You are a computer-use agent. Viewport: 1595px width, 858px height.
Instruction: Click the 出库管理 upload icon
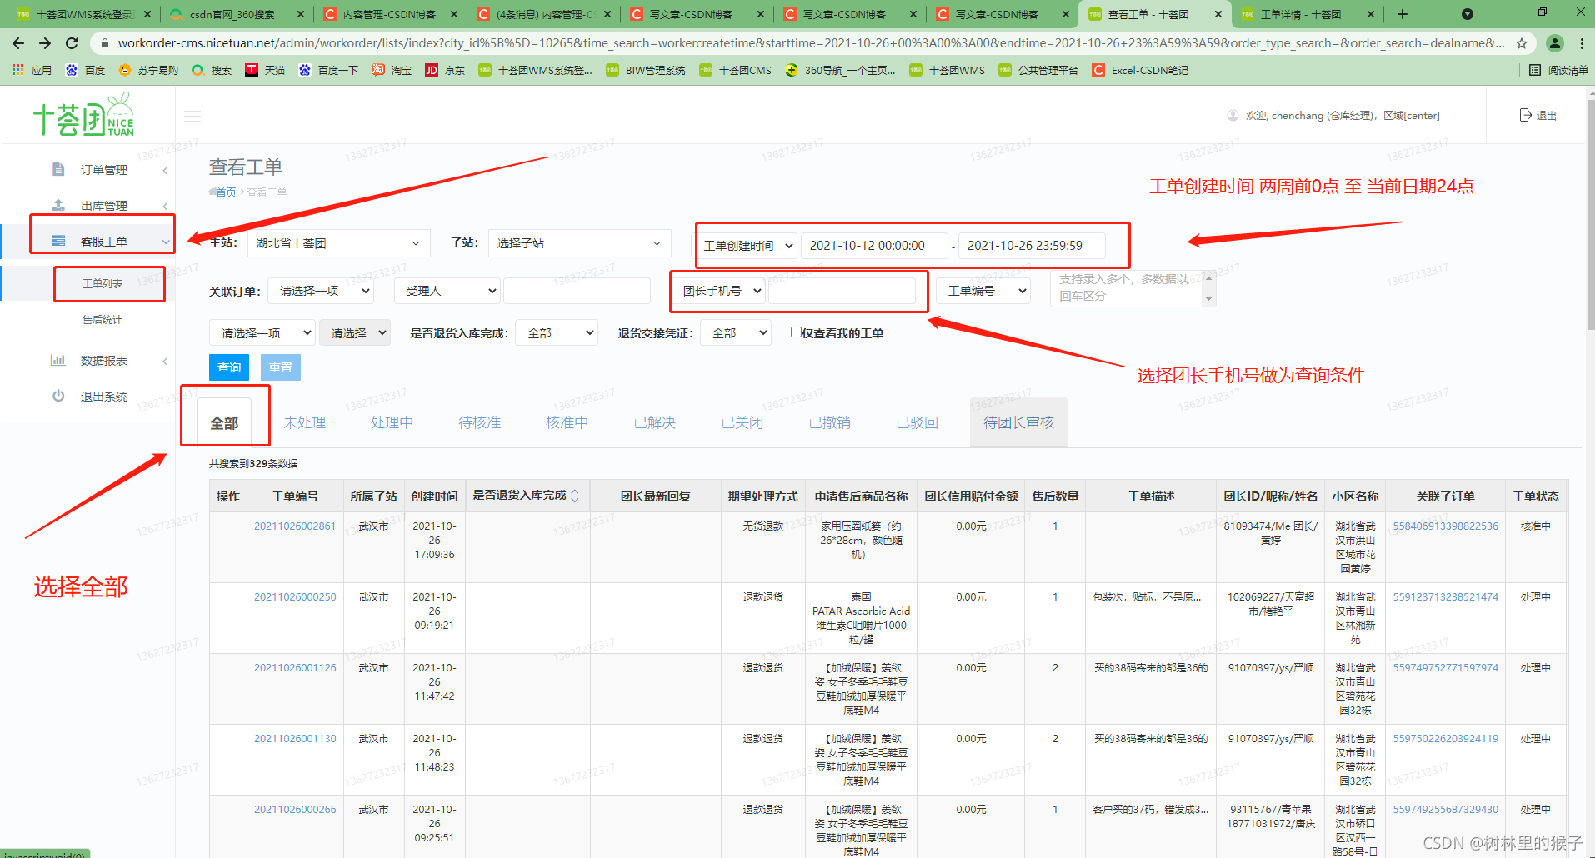coord(58,205)
